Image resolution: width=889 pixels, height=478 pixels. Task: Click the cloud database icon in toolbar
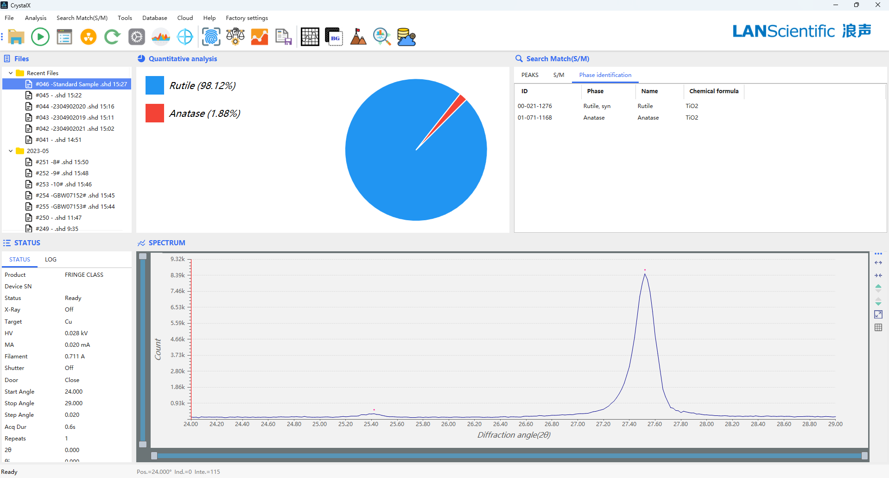pos(406,37)
